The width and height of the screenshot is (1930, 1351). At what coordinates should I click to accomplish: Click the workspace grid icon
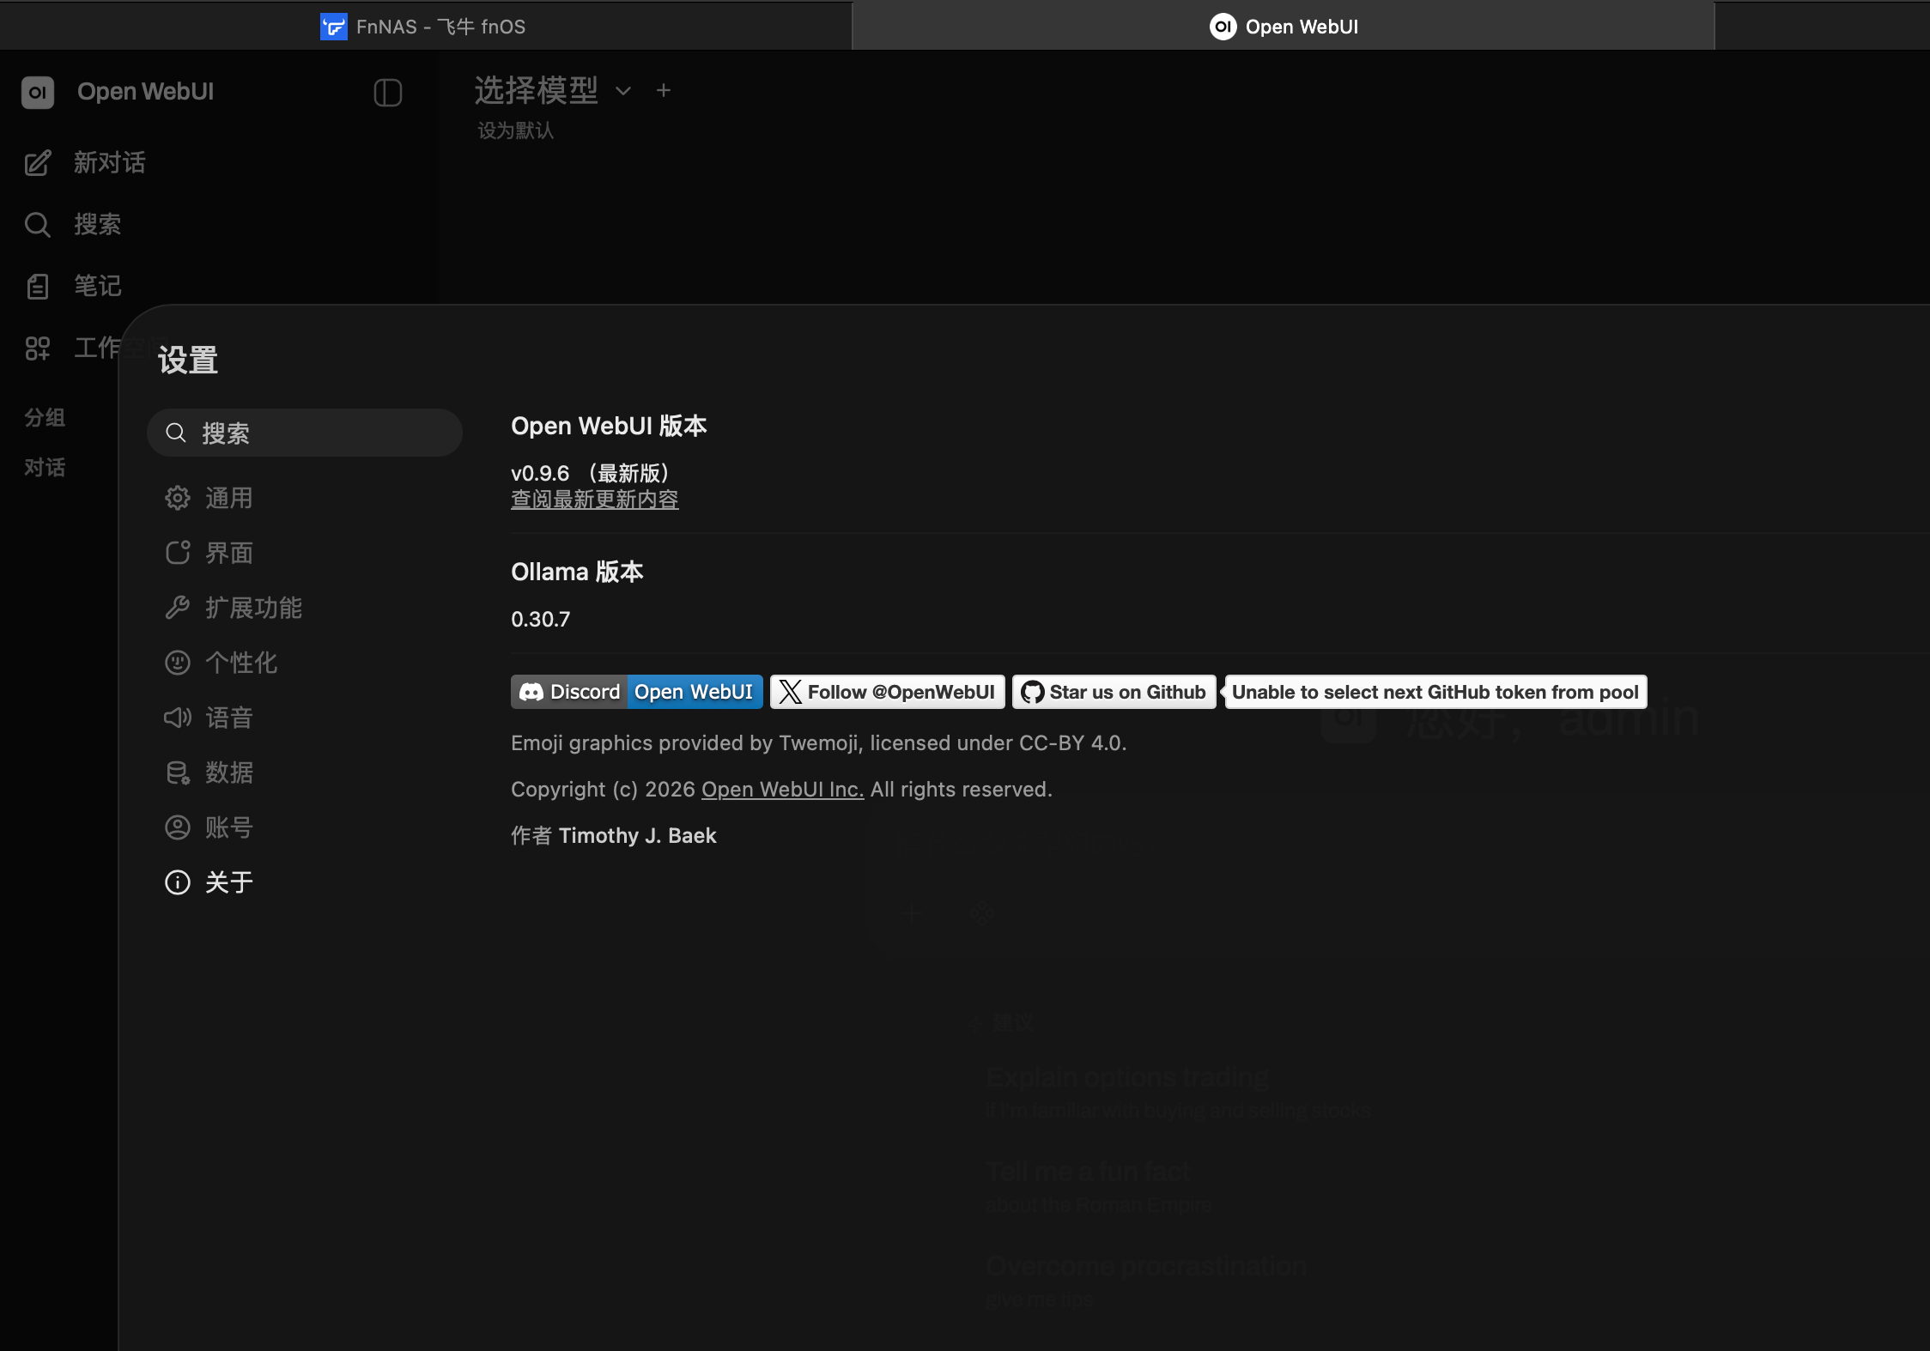click(38, 348)
